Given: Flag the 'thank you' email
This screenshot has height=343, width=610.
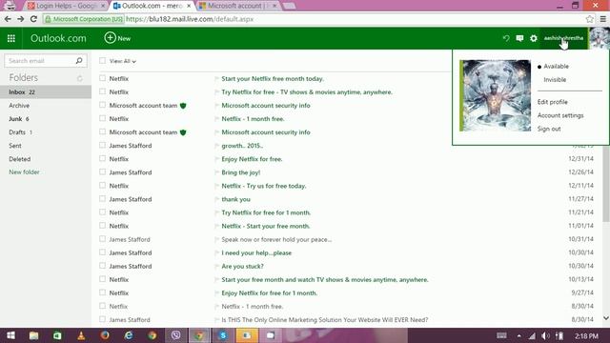Looking at the screenshot, I should point(216,199).
